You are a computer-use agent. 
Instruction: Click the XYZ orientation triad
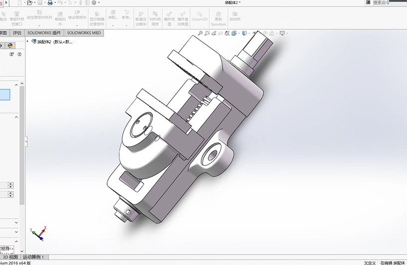point(38,233)
